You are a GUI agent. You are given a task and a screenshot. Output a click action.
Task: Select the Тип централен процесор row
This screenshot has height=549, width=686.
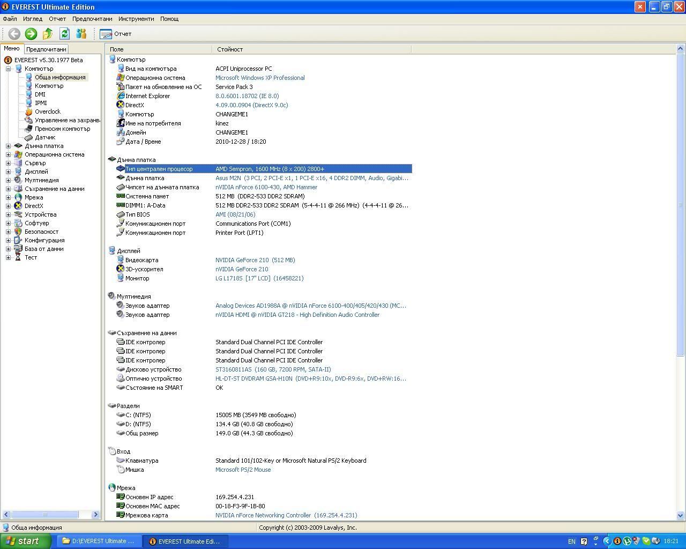pos(264,169)
